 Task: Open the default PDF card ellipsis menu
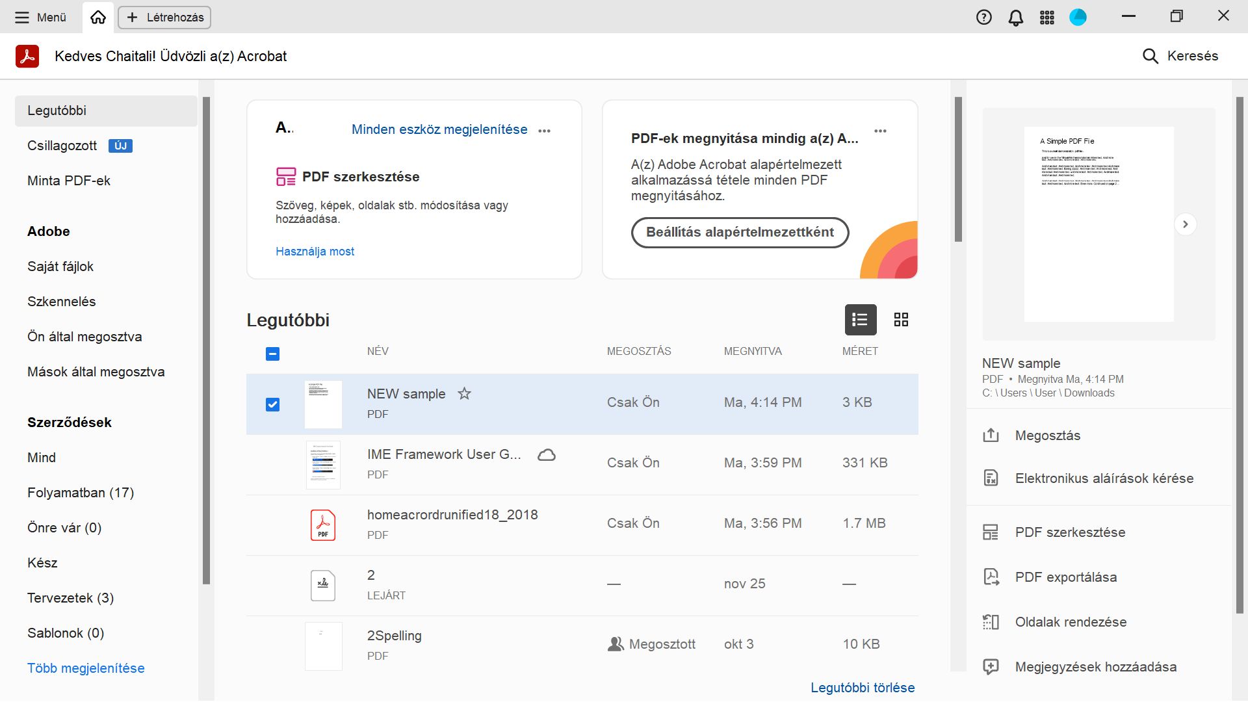pos(880,131)
